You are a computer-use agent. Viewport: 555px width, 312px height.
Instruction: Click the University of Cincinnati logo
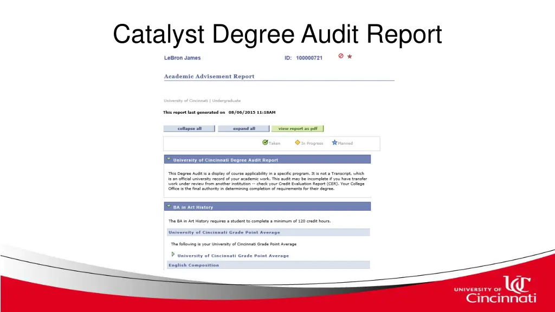tap(495, 289)
